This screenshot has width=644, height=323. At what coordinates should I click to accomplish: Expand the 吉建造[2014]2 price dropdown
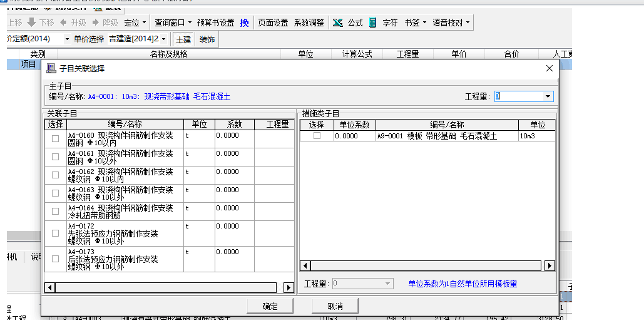pyautogui.click(x=164, y=39)
